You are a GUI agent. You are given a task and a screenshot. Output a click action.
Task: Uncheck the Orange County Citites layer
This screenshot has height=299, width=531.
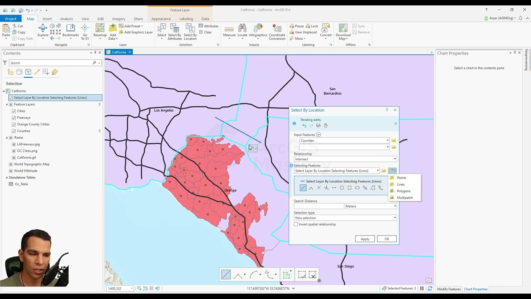14,124
